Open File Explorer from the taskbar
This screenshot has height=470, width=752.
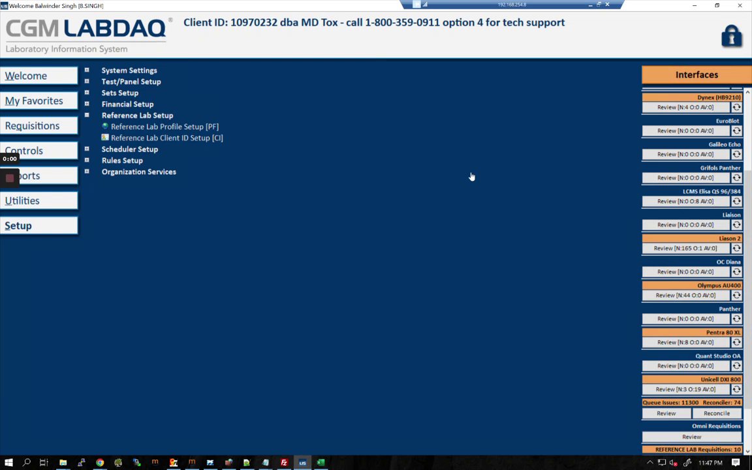pyautogui.click(x=63, y=462)
